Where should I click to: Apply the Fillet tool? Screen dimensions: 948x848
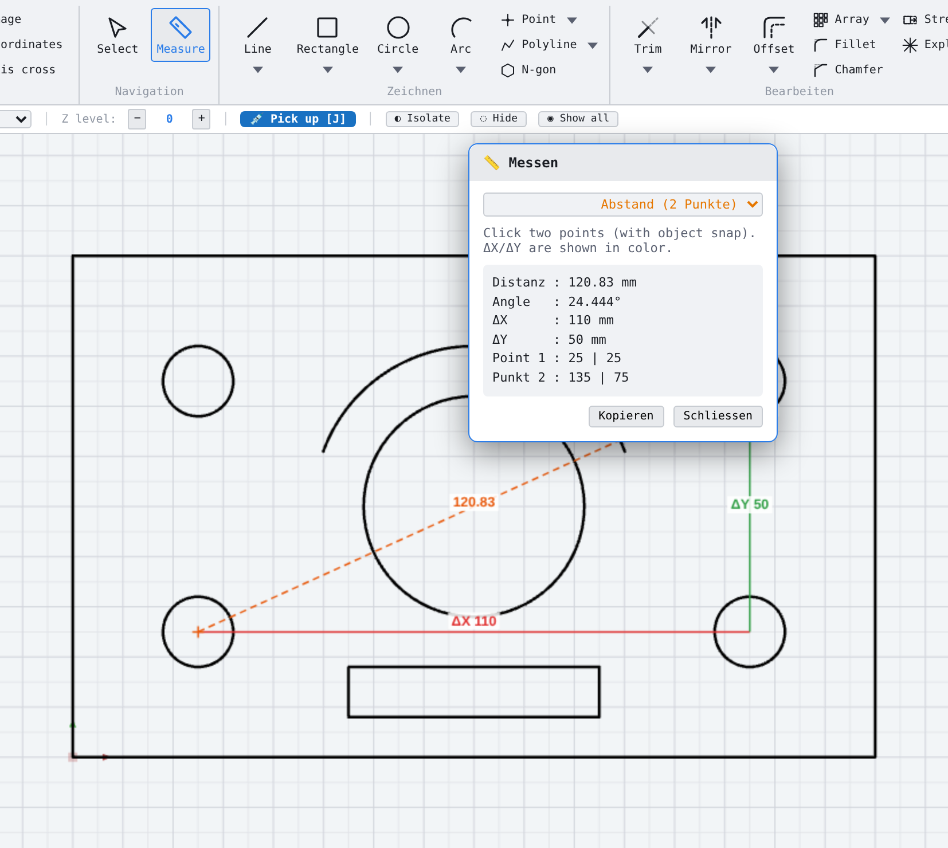[x=845, y=45]
